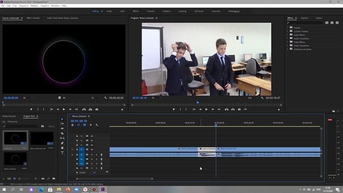Play the Source monitor clip
This screenshot has width=343, height=193.
click(64, 109)
